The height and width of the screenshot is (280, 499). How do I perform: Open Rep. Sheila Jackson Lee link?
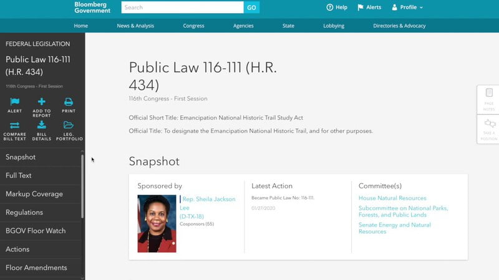[208, 208]
